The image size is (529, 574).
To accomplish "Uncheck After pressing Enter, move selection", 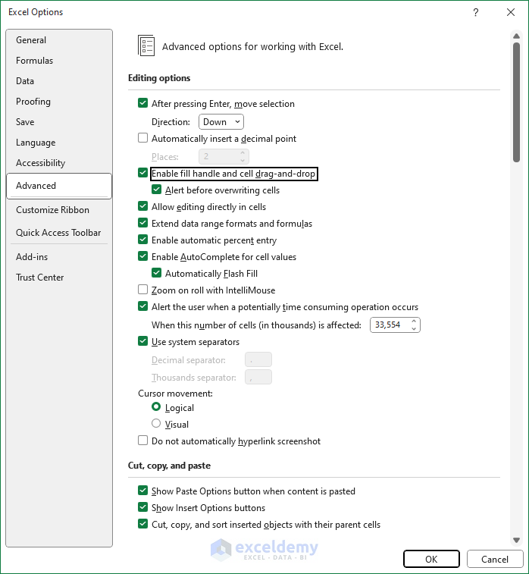I will point(143,104).
